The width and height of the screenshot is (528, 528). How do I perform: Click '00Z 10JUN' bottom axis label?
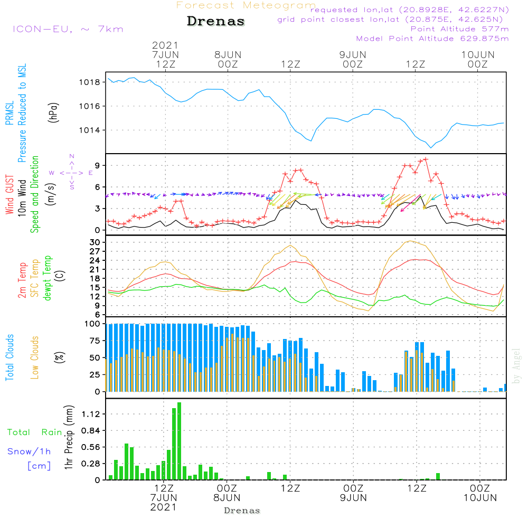[480, 493]
